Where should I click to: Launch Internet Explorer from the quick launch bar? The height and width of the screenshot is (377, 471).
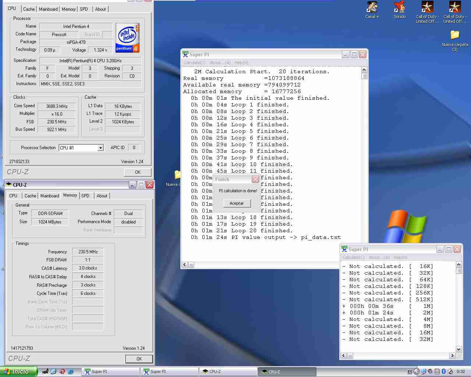point(71,371)
